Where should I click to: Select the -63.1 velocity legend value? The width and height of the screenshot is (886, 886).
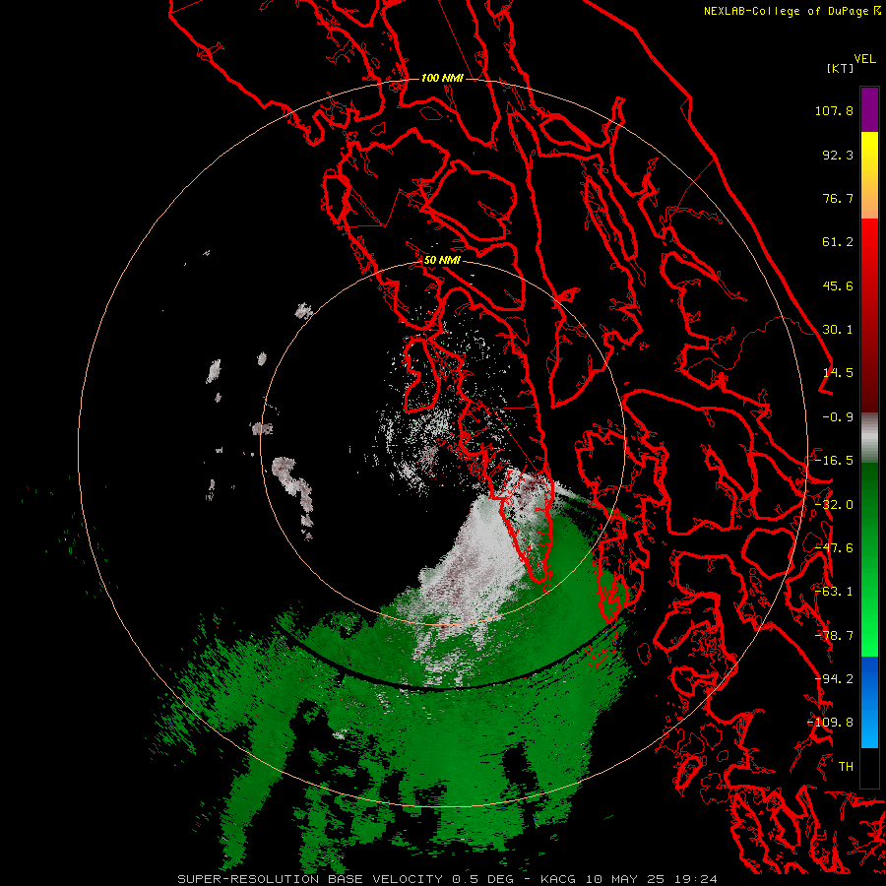coord(834,592)
